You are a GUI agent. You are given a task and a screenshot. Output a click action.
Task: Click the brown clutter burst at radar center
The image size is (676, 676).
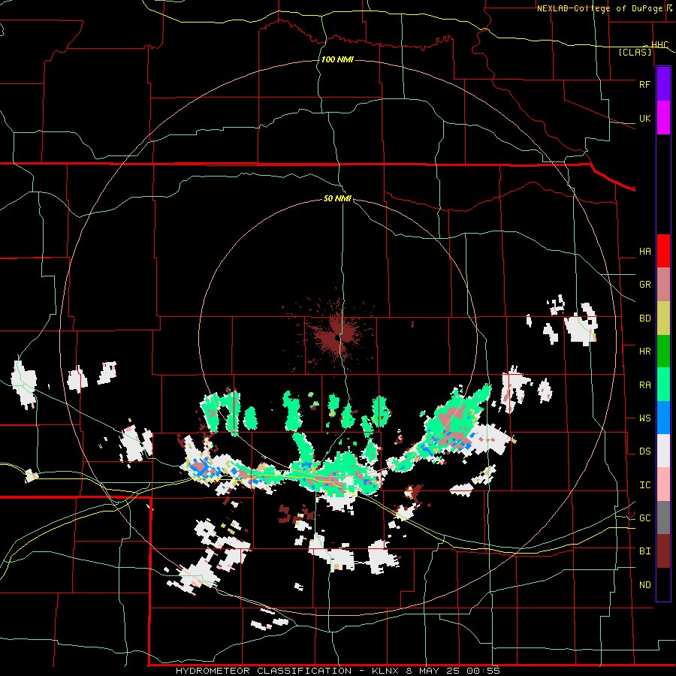tap(339, 336)
